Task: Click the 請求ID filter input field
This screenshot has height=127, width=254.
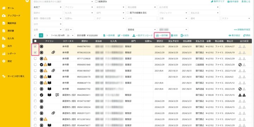Action: (x=48, y=13)
